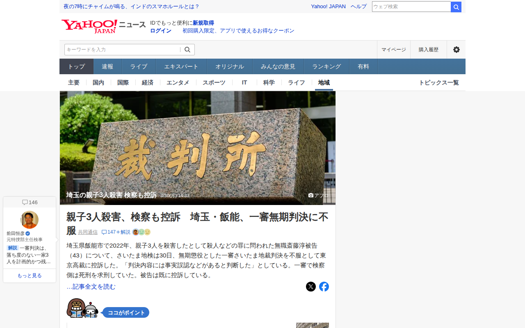Open 購入履歴 purchase history
Viewport: 525px width, 328px height.
coord(429,50)
